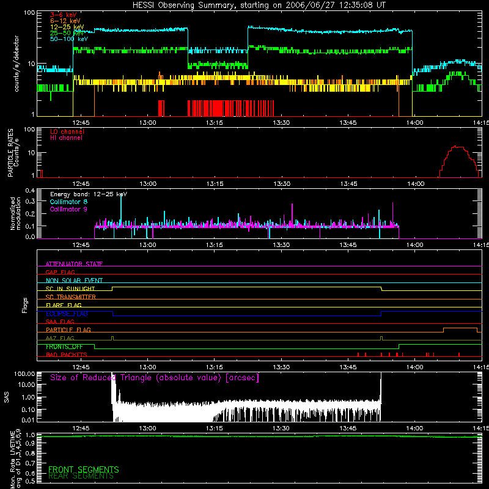Click the Size of Reduced Triangle label
489x489 pixels.
point(155,378)
